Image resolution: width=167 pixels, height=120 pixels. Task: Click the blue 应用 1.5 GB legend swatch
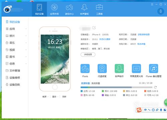81,91
